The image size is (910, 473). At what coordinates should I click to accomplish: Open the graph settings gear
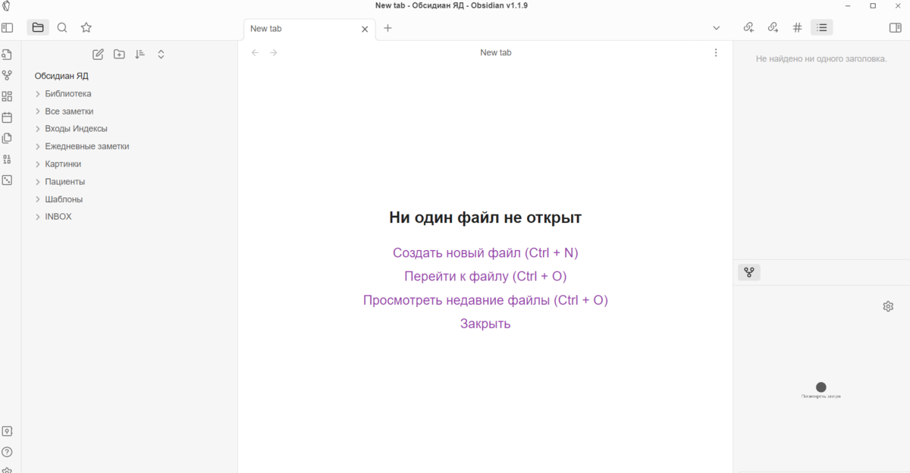coord(888,306)
